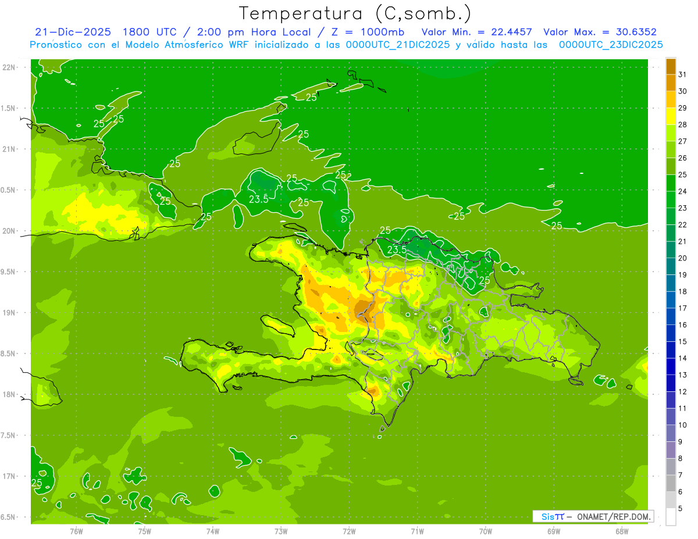Click the '21N' latitude label
698x539 pixels.
[x=9, y=149]
